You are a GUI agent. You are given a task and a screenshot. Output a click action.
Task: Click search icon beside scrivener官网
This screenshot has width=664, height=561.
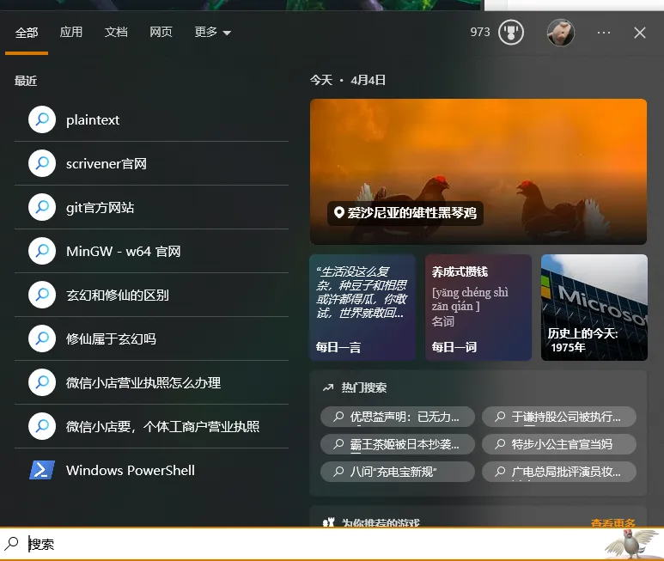pos(42,163)
